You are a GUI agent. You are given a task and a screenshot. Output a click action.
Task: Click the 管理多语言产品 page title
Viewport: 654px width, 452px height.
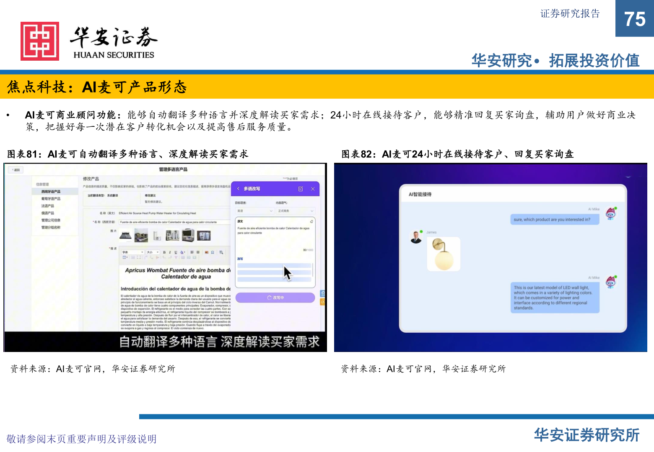(x=173, y=169)
